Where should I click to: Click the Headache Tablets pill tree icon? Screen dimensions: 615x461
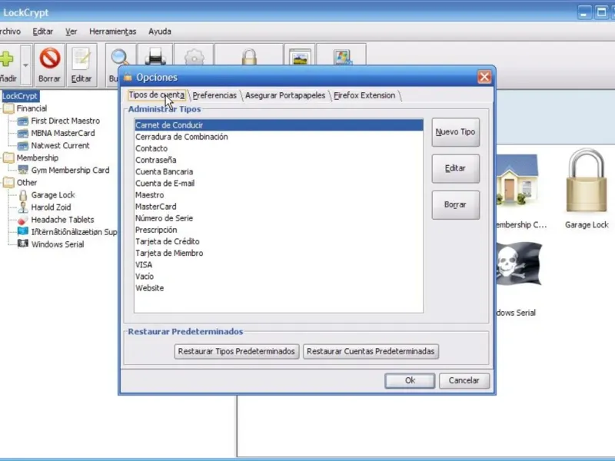[x=23, y=220]
